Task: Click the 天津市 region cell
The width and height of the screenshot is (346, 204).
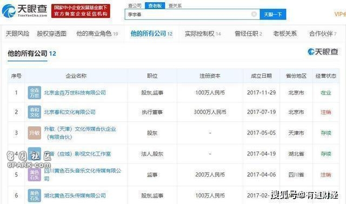Action: click(296, 133)
